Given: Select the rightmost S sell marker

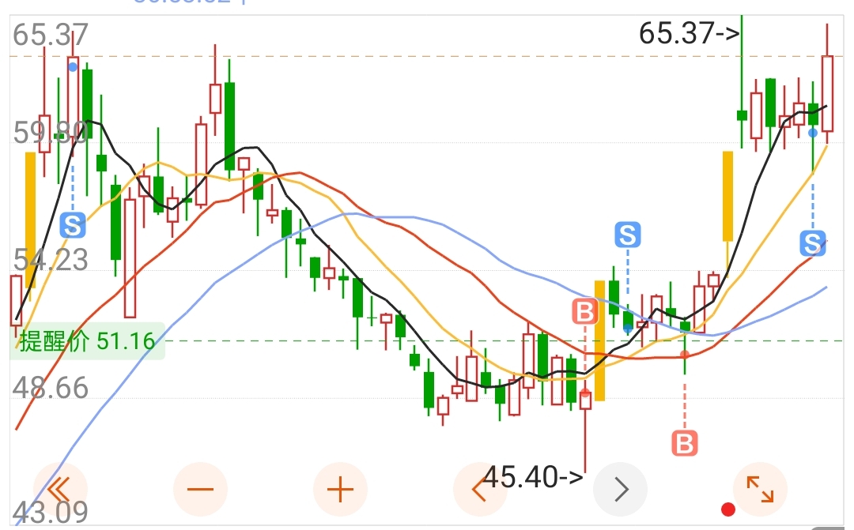Looking at the screenshot, I should [813, 242].
